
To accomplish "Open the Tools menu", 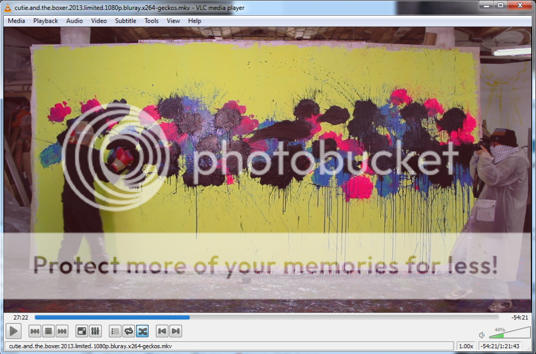I will coord(151,21).
